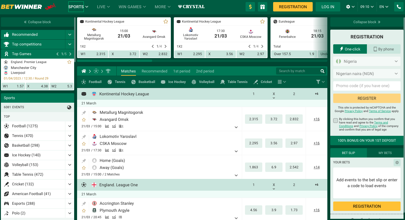Open the CRYSTAL menu item

[x=191, y=7]
